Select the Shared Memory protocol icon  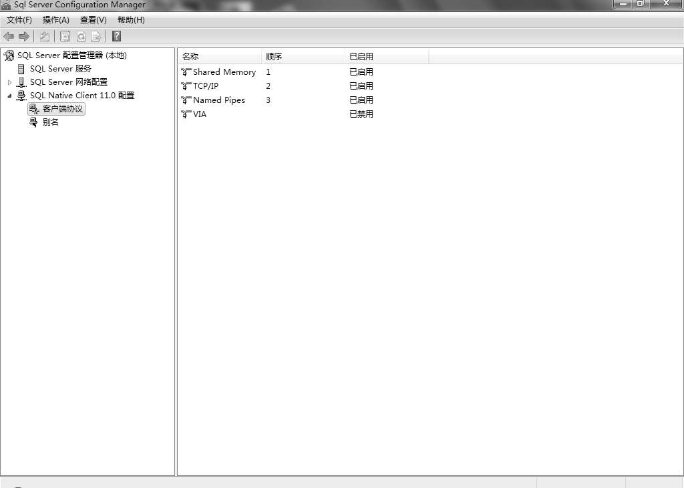click(x=186, y=72)
